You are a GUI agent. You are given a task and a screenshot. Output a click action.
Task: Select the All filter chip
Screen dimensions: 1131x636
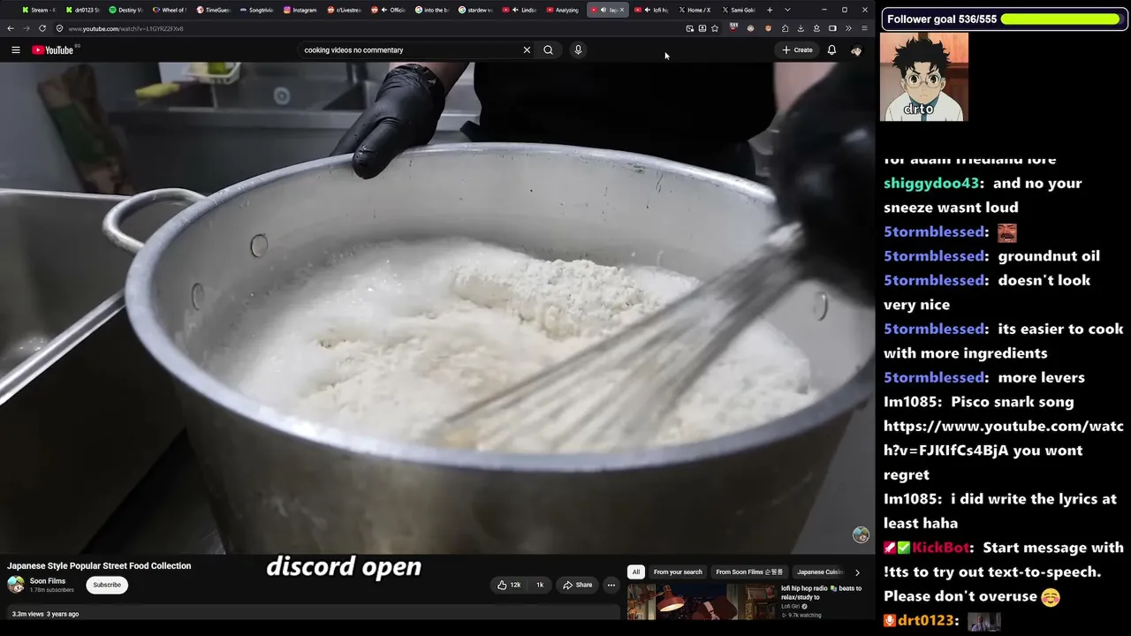(x=635, y=572)
